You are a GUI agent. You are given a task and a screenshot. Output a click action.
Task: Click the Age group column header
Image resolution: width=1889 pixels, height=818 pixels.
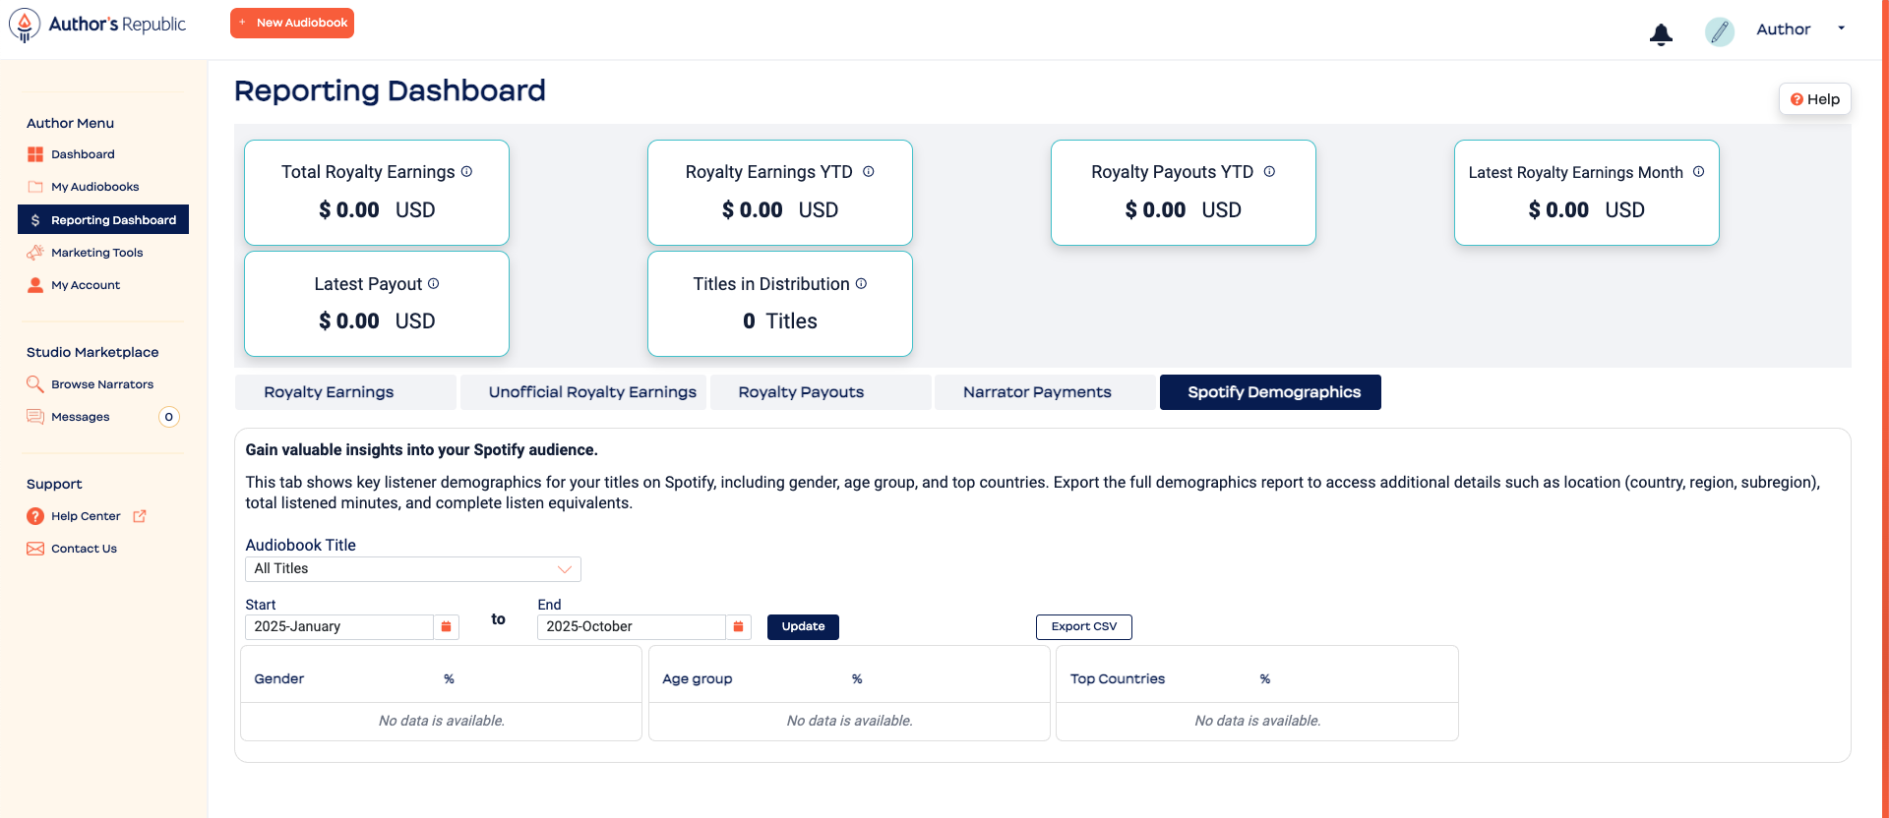[698, 679]
